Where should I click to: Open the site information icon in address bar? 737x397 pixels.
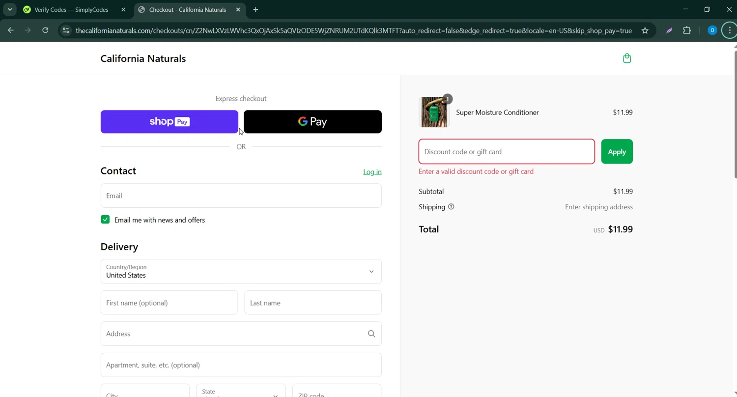pyautogui.click(x=66, y=30)
